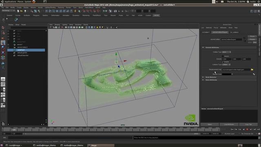Pick the Rotate tool in toolbox
This screenshot has height=147, width=261.
pos(3,47)
